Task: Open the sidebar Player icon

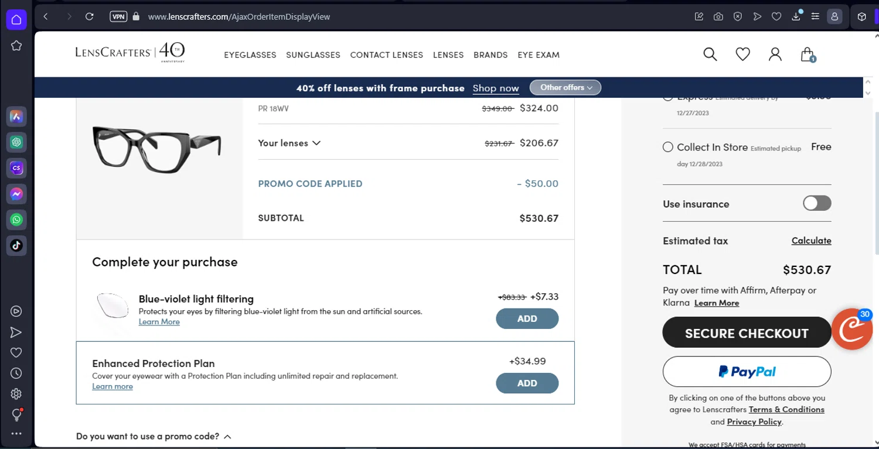Action: pyautogui.click(x=16, y=311)
